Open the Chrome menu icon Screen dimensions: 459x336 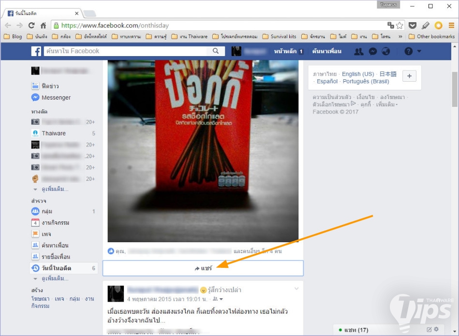451,26
